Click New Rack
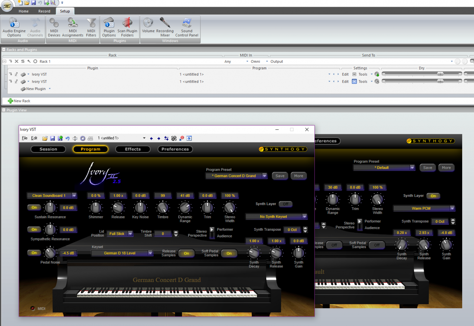This screenshot has height=326, width=474. pos(19,101)
